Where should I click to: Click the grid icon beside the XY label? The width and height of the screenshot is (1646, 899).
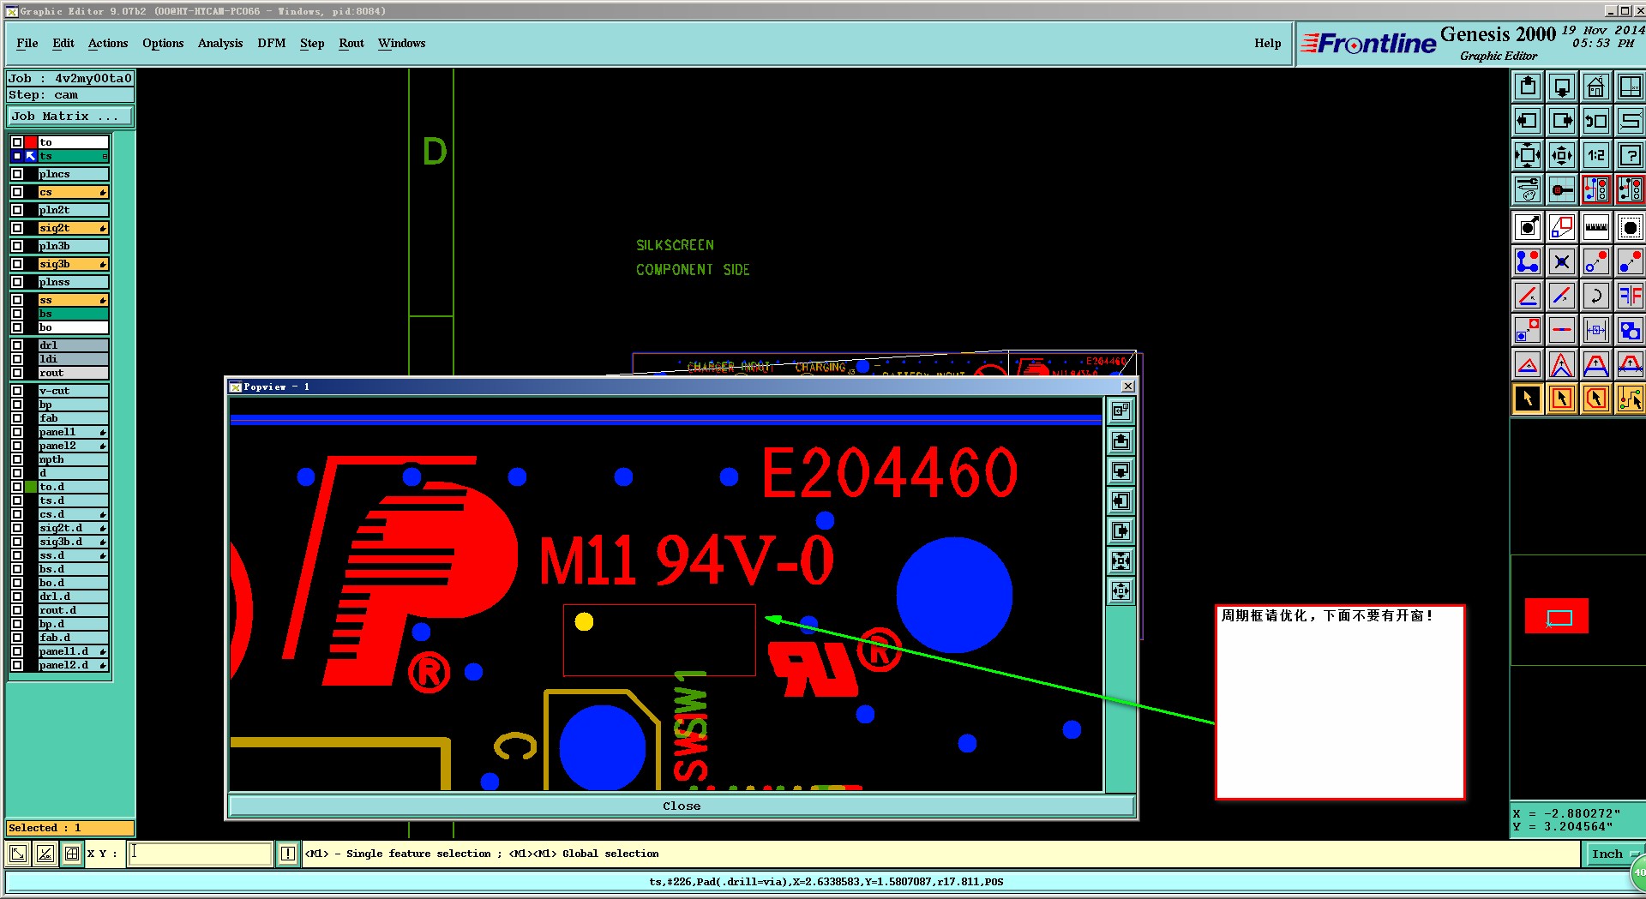[x=72, y=854]
